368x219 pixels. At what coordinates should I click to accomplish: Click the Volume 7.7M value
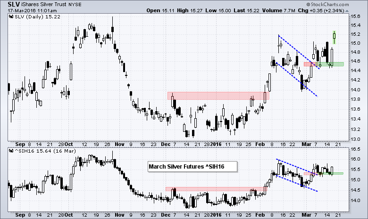point(278,10)
